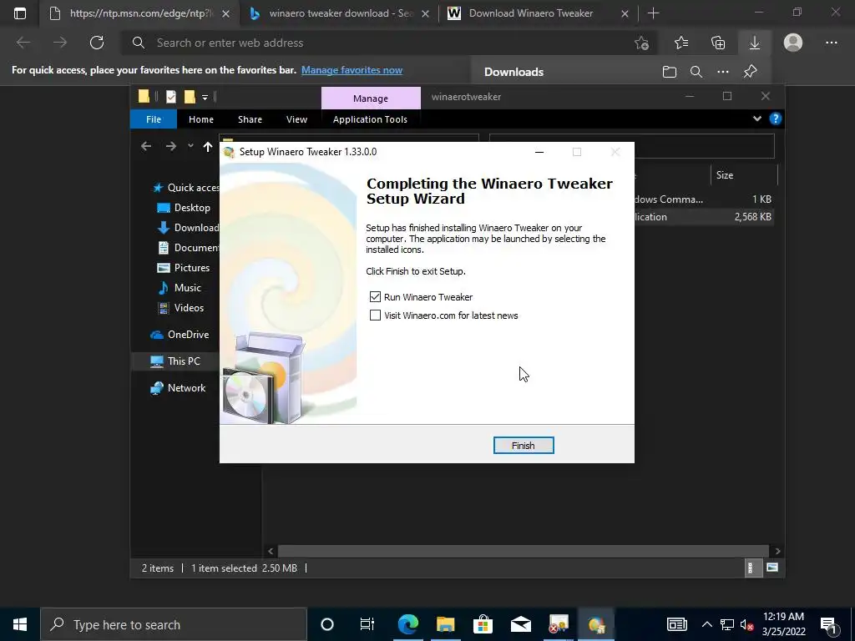The image size is (855, 641).
Task: Open File menu in File Explorer
Action: (154, 119)
